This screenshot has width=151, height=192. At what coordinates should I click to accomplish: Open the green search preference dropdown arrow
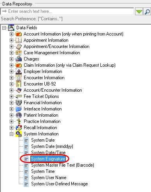pyautogui.click(x=139, y=12)
